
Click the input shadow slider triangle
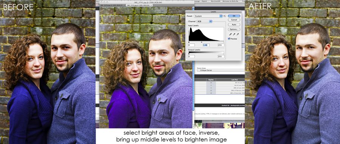[x=189, y=42]
